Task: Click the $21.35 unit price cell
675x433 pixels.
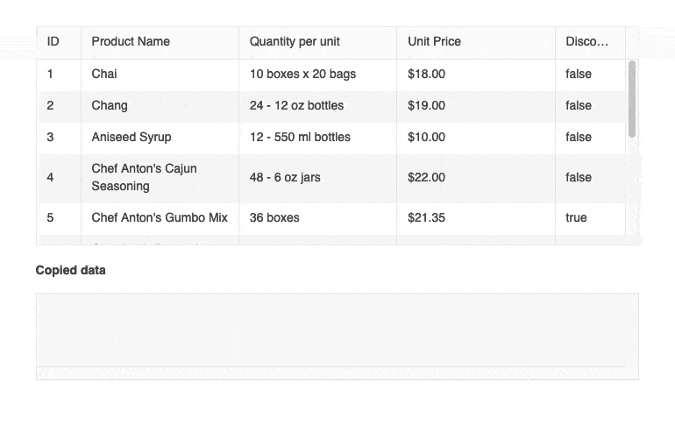Action: (426, 217)
